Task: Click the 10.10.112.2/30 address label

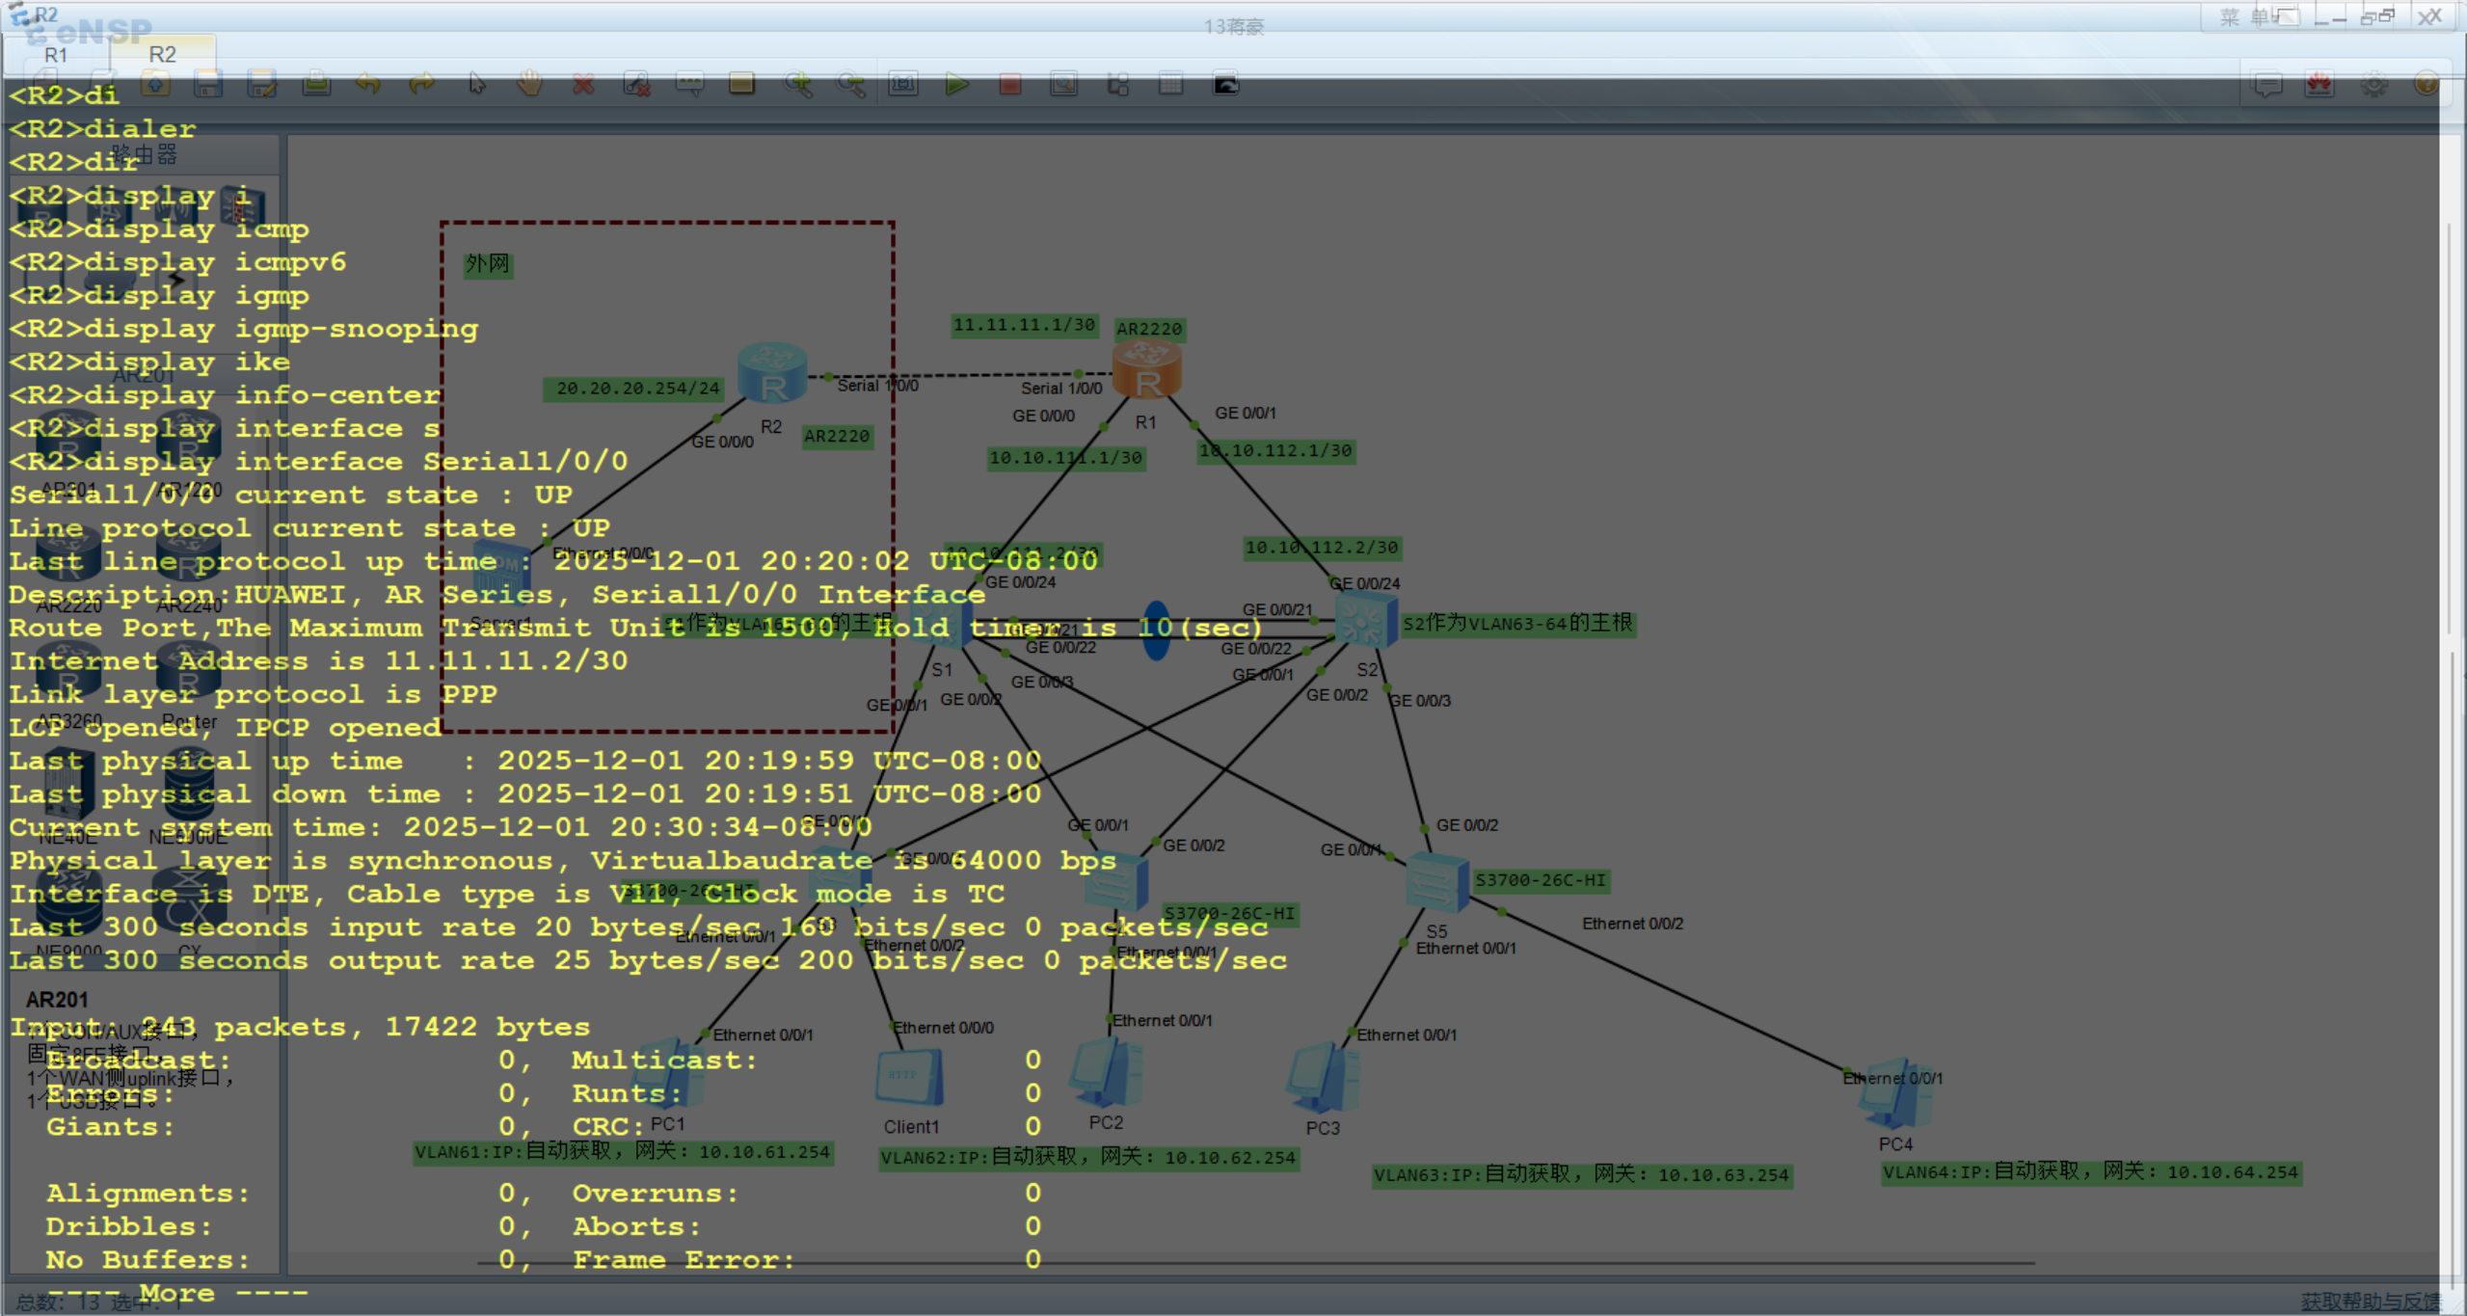Action: [x=1322, y=548]
